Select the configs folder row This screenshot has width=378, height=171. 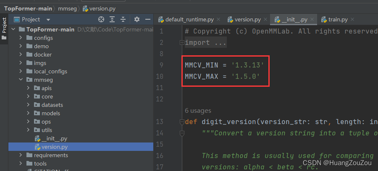pyautogui.click(x=81, y=38)
